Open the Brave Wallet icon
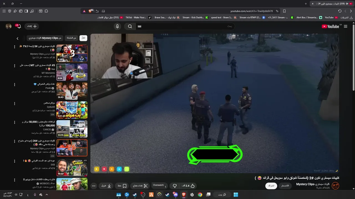The image size is (355, 199). tap(21, 11)
